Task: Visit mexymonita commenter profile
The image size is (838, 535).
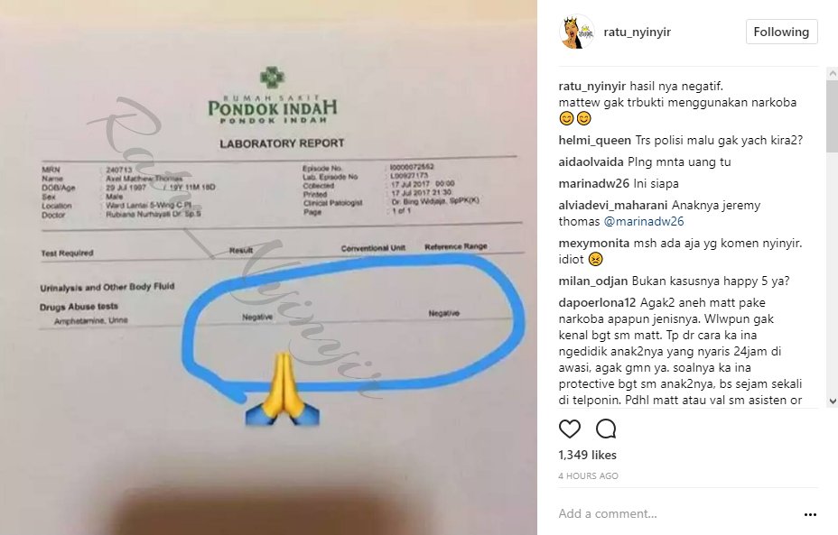Action: (x=594, y=243)
